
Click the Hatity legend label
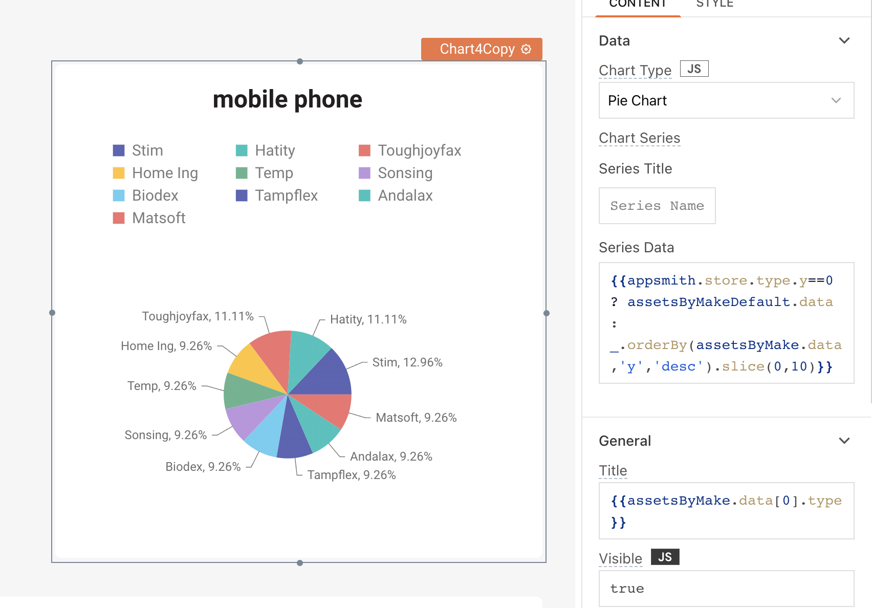pos(275,150)
